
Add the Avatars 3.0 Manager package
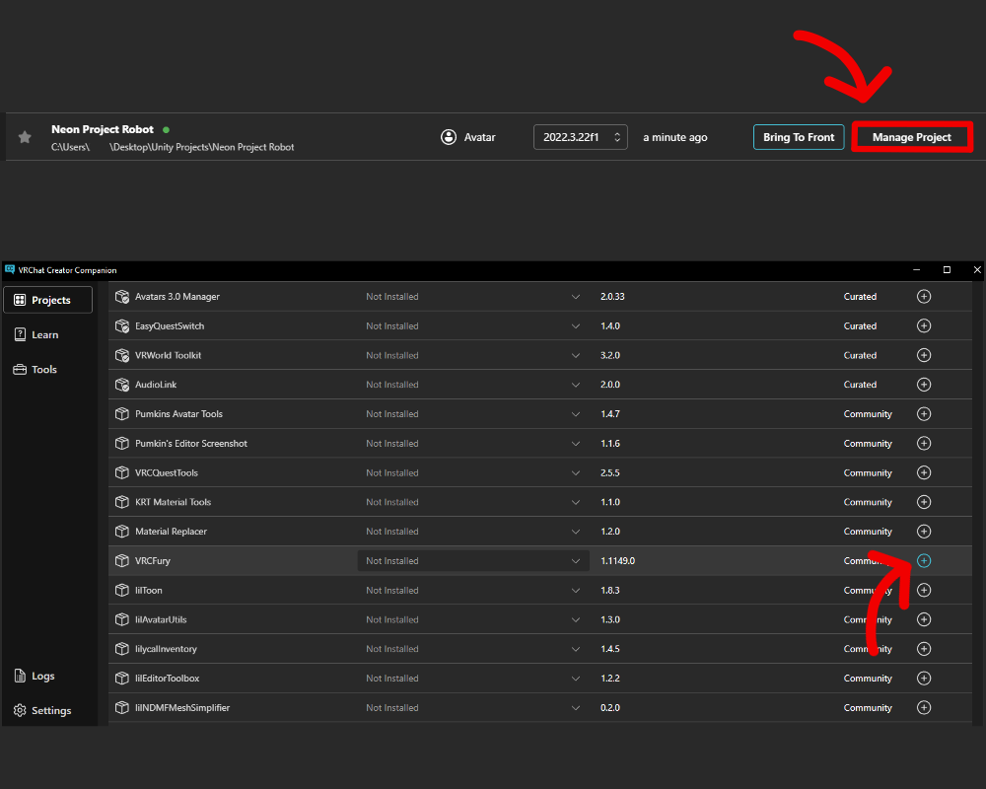point(924,296)
